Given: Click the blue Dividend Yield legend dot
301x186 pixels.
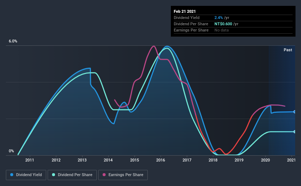Looking at the screenshot, I should click(12, 175).
